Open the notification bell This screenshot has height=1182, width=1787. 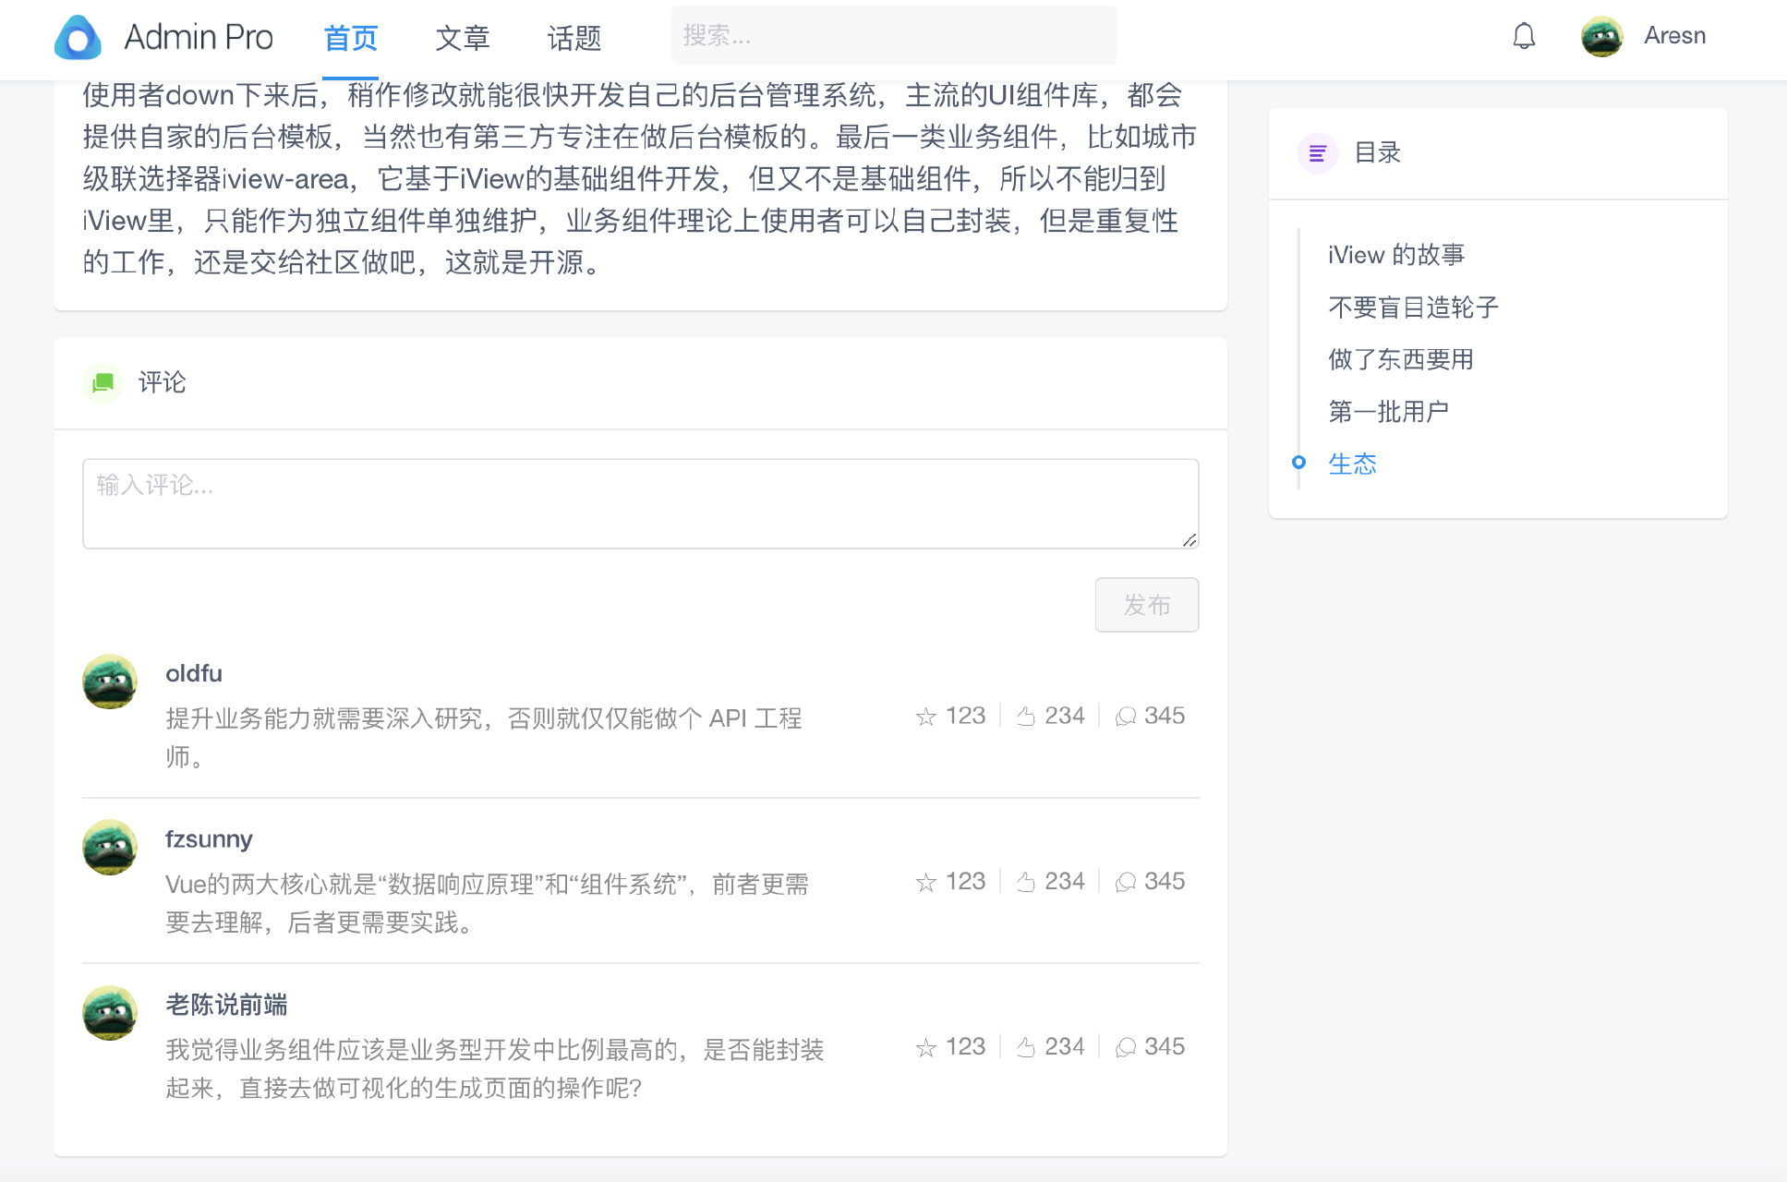tap(1523, 37)
